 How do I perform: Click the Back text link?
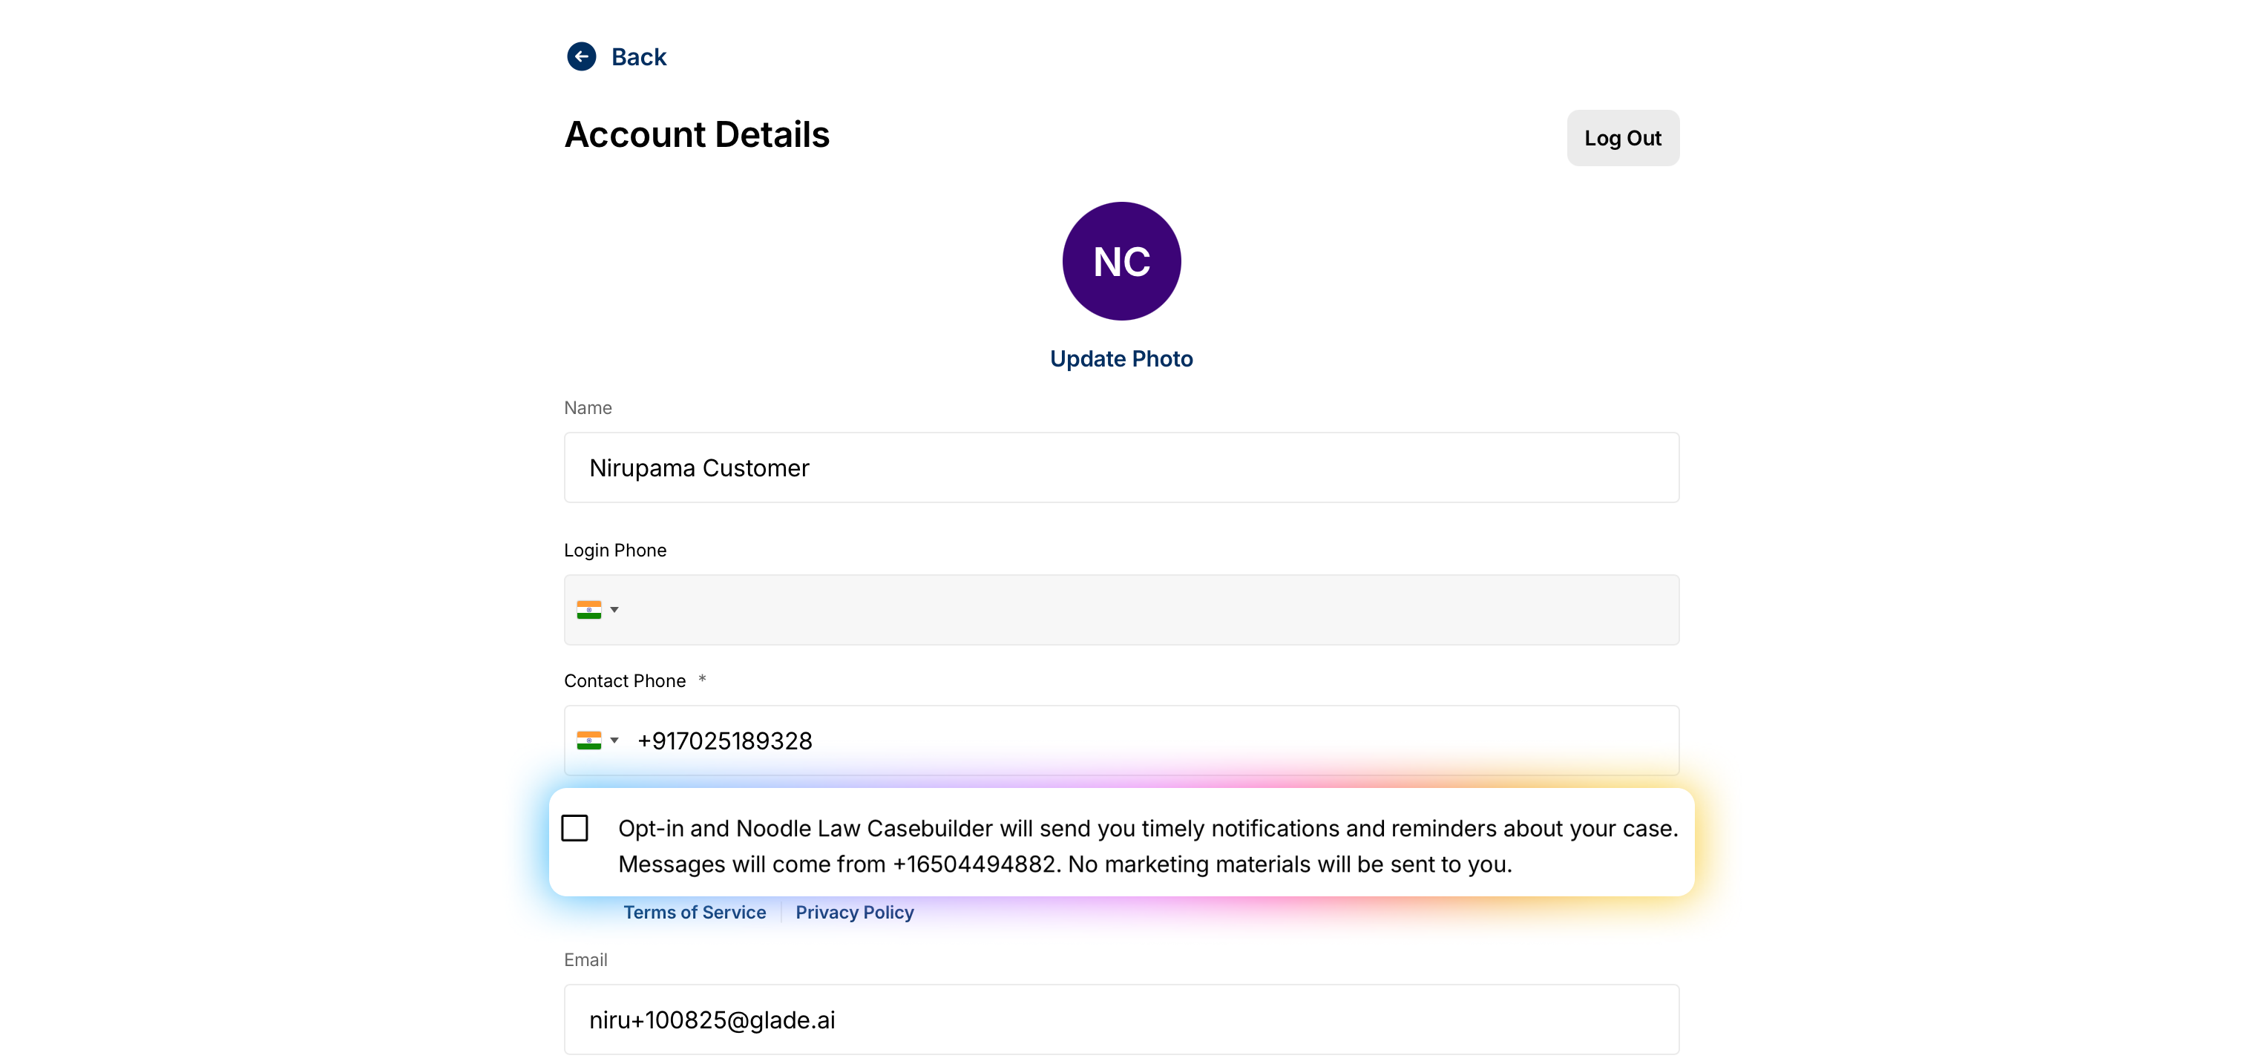pyautogui.click(x=637, y=56)
